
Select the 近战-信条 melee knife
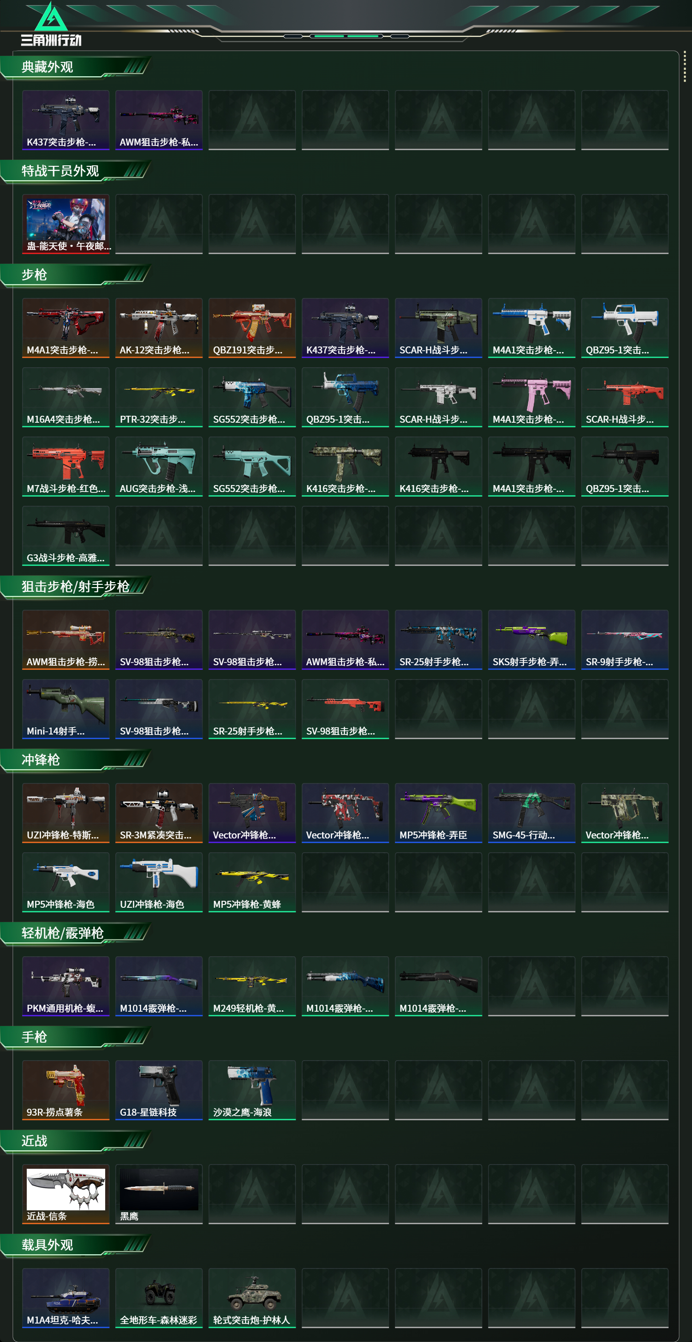(66, 1194)
